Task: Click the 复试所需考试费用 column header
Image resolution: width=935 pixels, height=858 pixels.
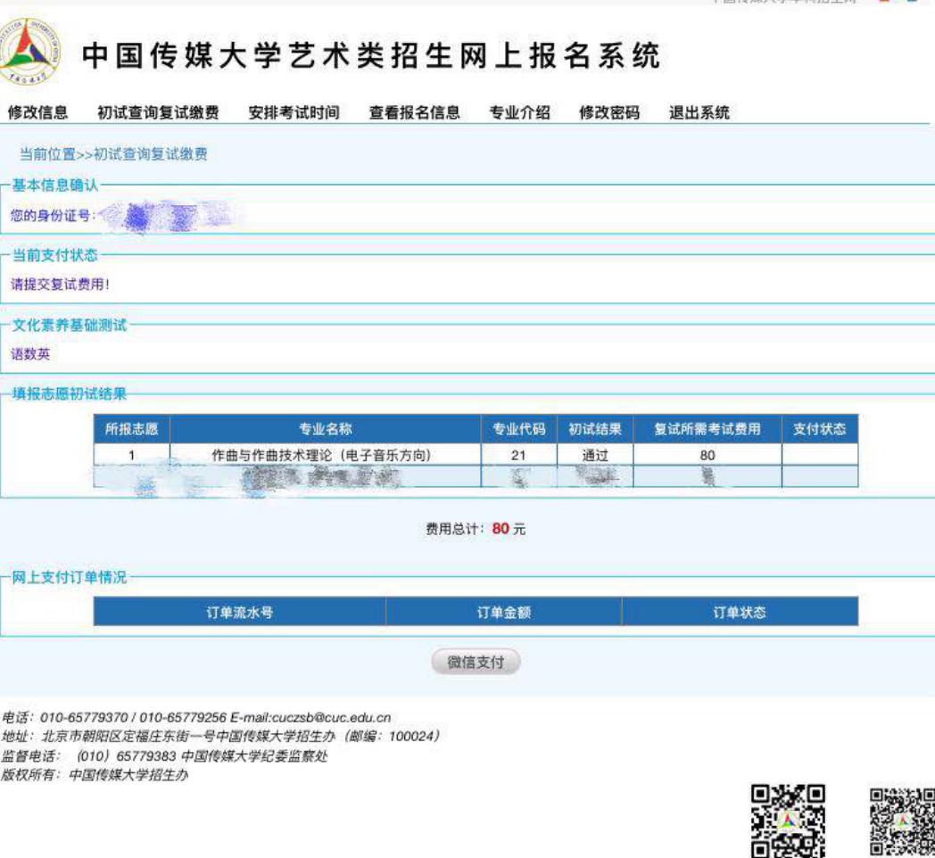Action: (707, 429)
